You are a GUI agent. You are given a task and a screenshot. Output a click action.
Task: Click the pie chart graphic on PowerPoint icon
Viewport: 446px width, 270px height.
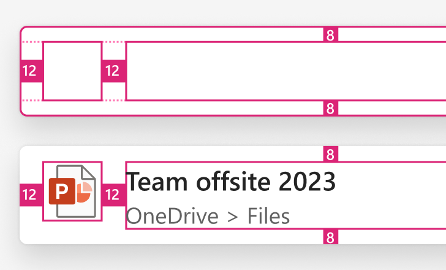tap(84, 191)
